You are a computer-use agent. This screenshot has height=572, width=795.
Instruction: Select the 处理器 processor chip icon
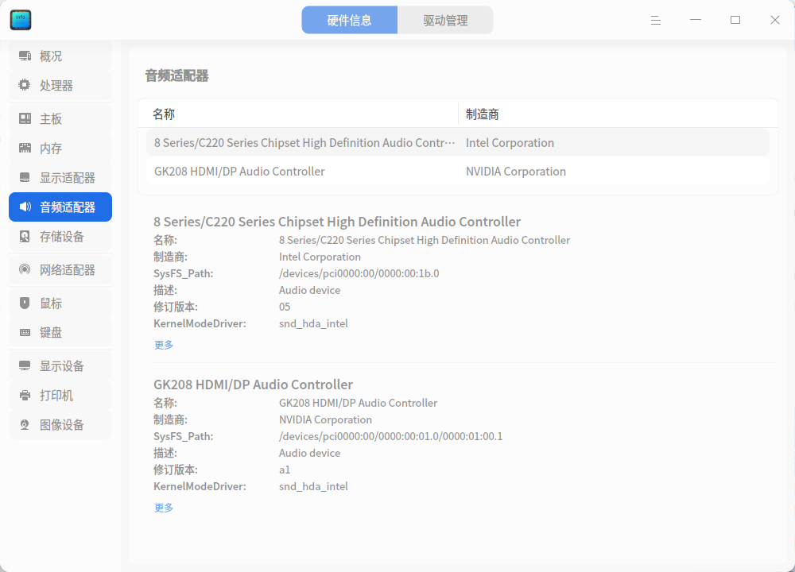25,85
